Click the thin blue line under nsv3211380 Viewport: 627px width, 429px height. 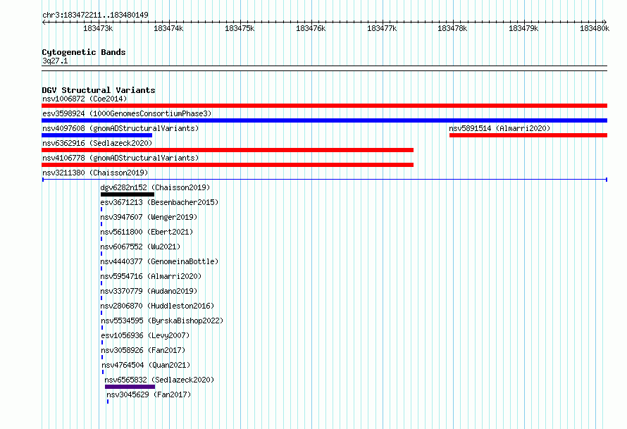click(x=325, y=180)
